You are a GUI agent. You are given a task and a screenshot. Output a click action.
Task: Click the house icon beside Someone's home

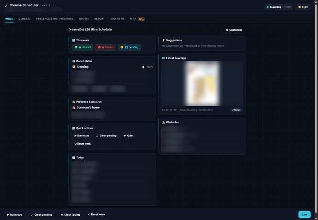pos(74,107)
